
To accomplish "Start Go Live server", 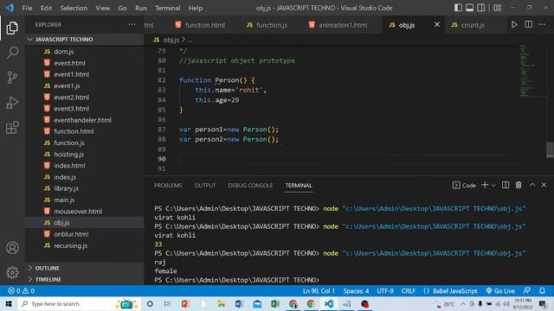I will [500, 291].
